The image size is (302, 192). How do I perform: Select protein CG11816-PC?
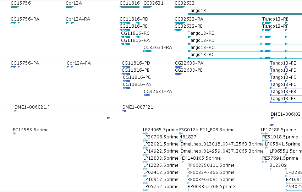[x=137, y=77]
